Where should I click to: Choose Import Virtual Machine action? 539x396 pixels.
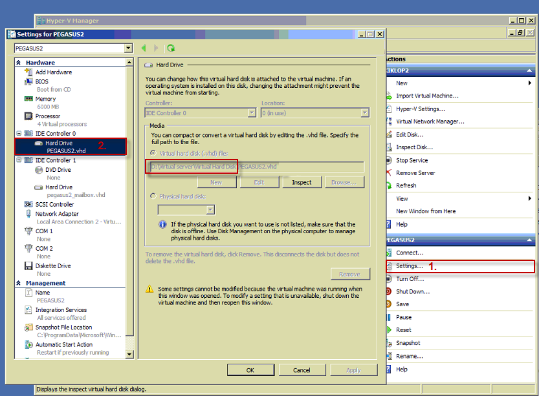[x=427, y=96]
